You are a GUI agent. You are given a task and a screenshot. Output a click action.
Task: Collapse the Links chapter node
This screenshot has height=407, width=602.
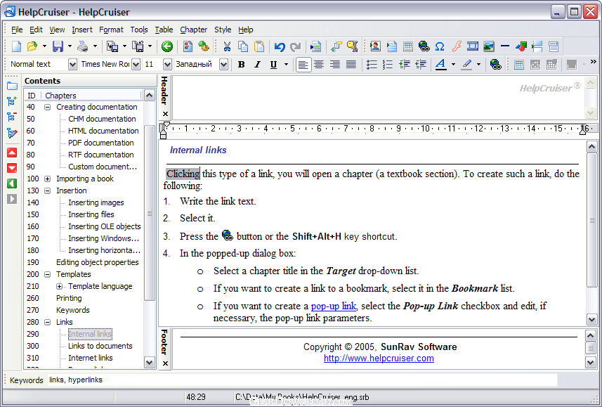[x=47, y=322]
